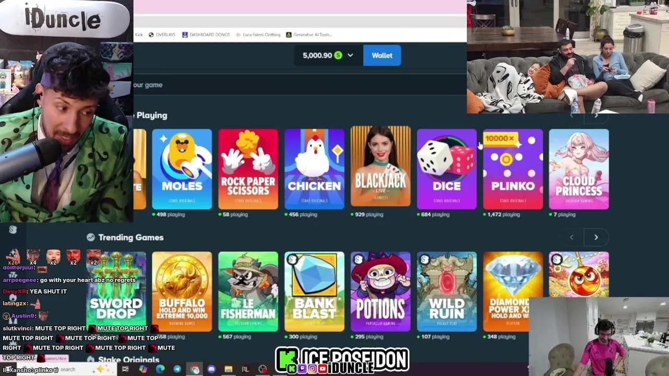Open Blackjack Live game tile
This screenshot has height=376, width=669.
[x=380, y=167]
